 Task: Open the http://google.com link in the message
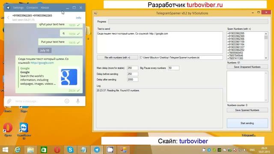(x=42, y=63)
